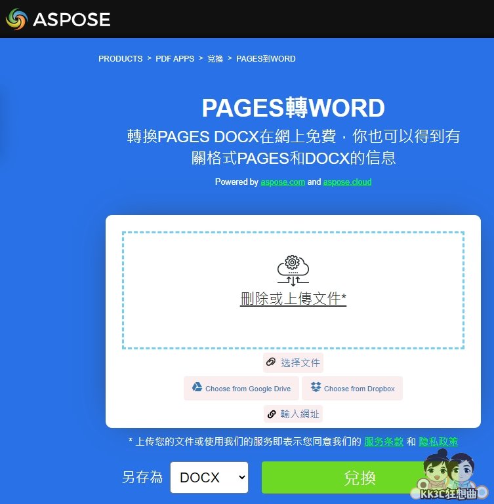Open the 兌換 breadcrumb item
This screenshot has width=494, height=504.
215,59
